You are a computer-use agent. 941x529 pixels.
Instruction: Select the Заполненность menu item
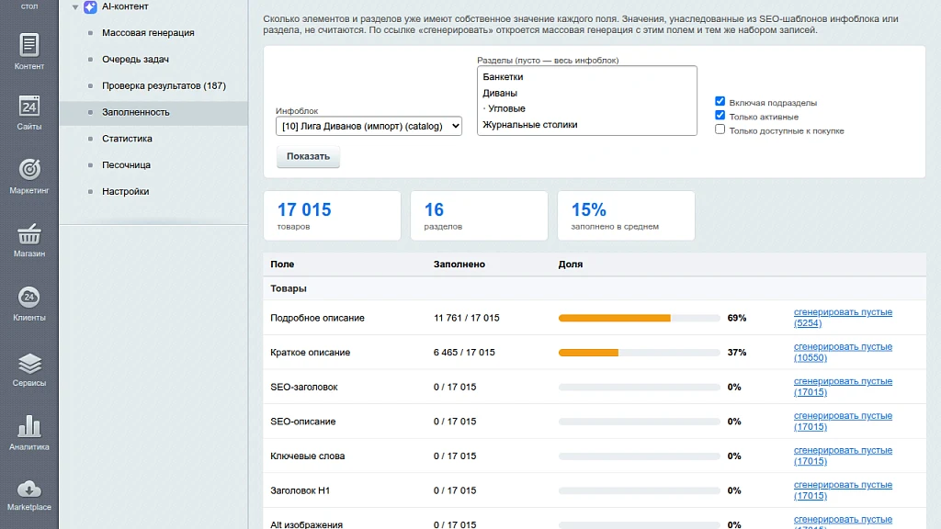coord(136,112)
